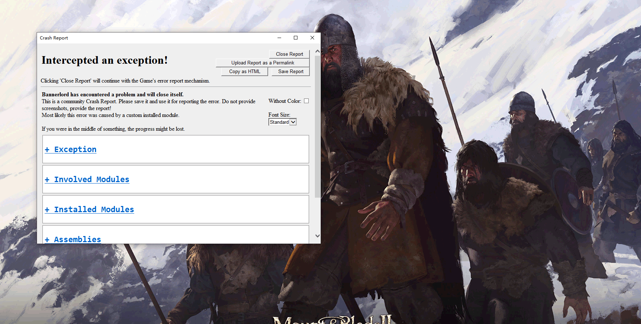Expand the Exception section
The width and height of the screenshot is (641, 324).
(x=71, y=150)
